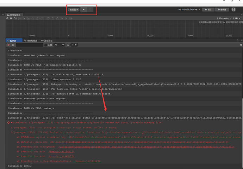The height and width of the screenshot is (169, 243).
Task: Select the 'buffer is empty!' error line
Action: click(64, 127)
